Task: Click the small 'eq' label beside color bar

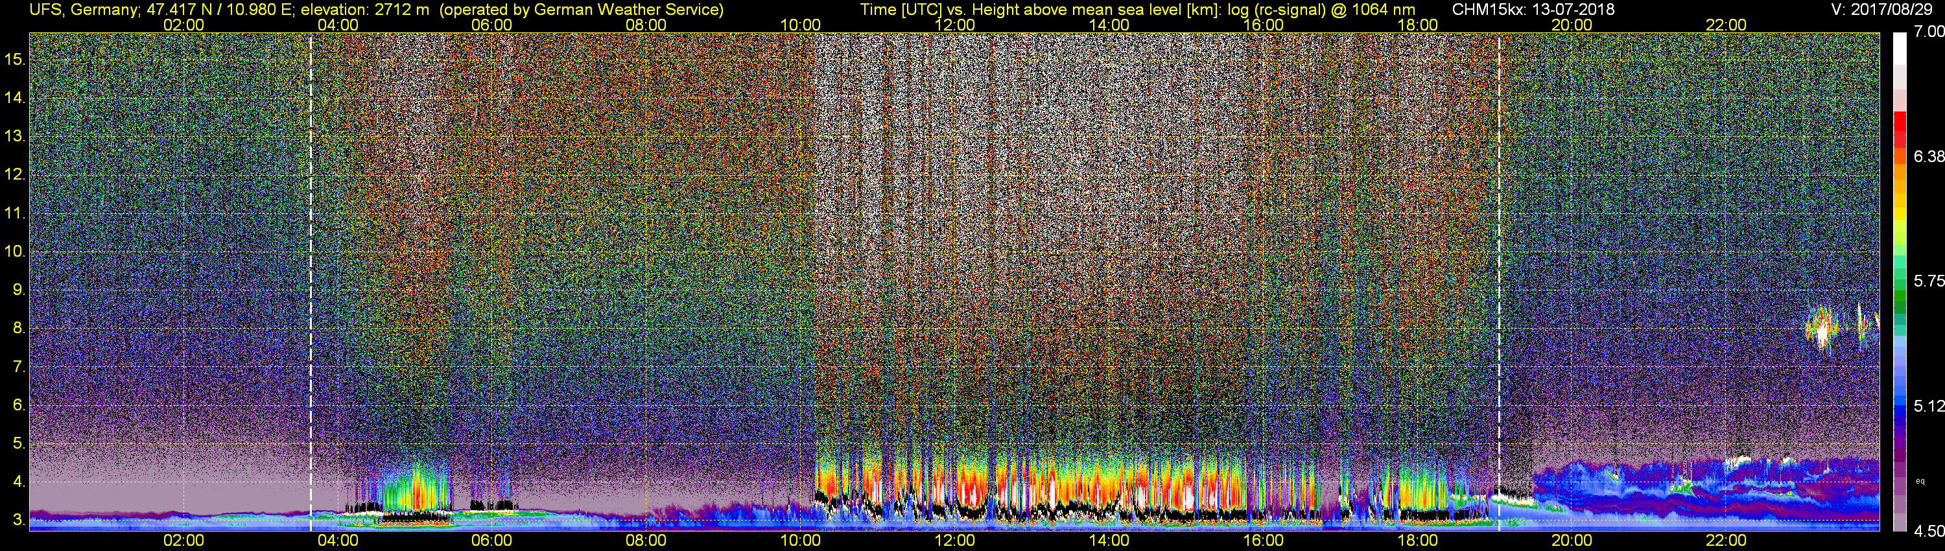Action: [1921, 481]
